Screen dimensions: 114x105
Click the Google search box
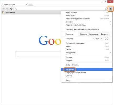click(x=38, y=54)
